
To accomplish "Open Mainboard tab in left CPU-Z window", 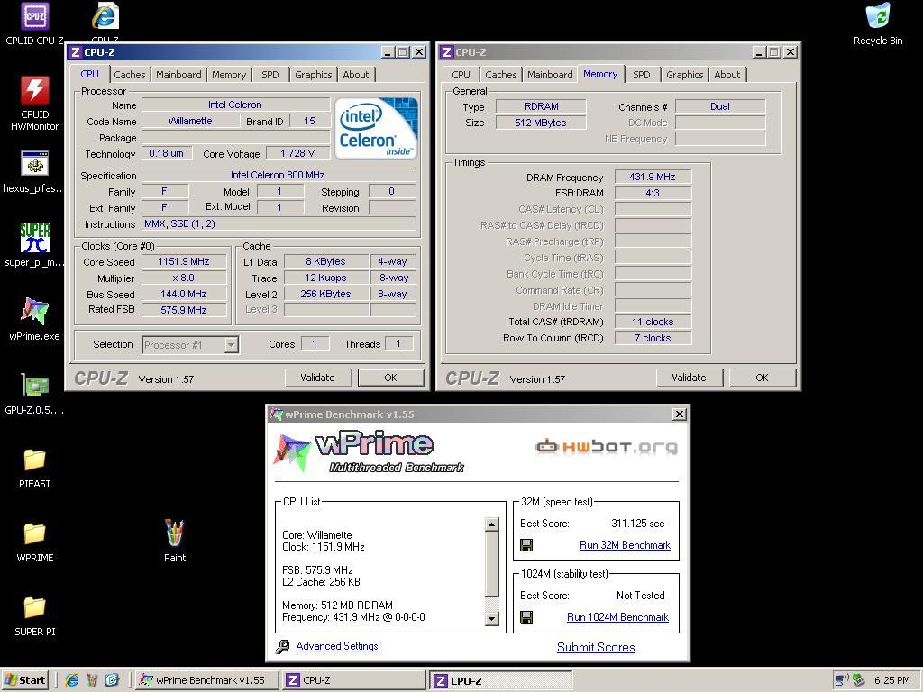I will pyautogui.click(x=178, y=75).
